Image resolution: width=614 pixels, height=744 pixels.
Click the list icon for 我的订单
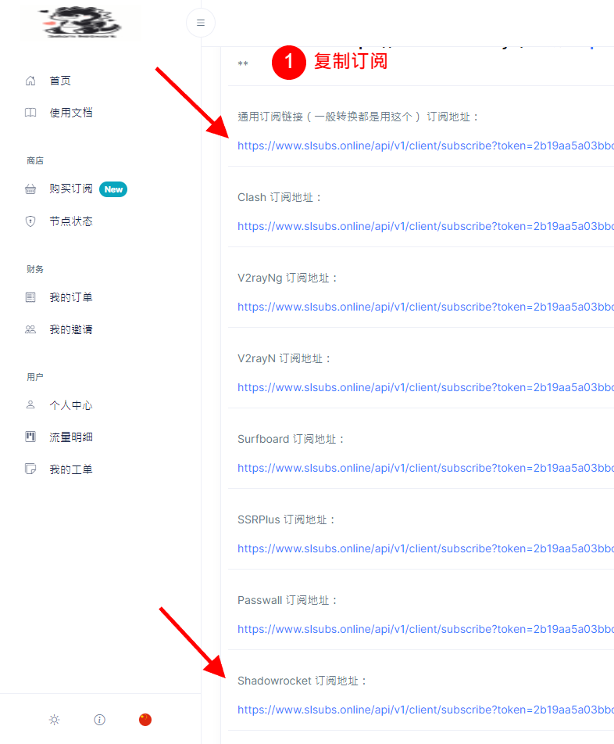click(30, 297)
